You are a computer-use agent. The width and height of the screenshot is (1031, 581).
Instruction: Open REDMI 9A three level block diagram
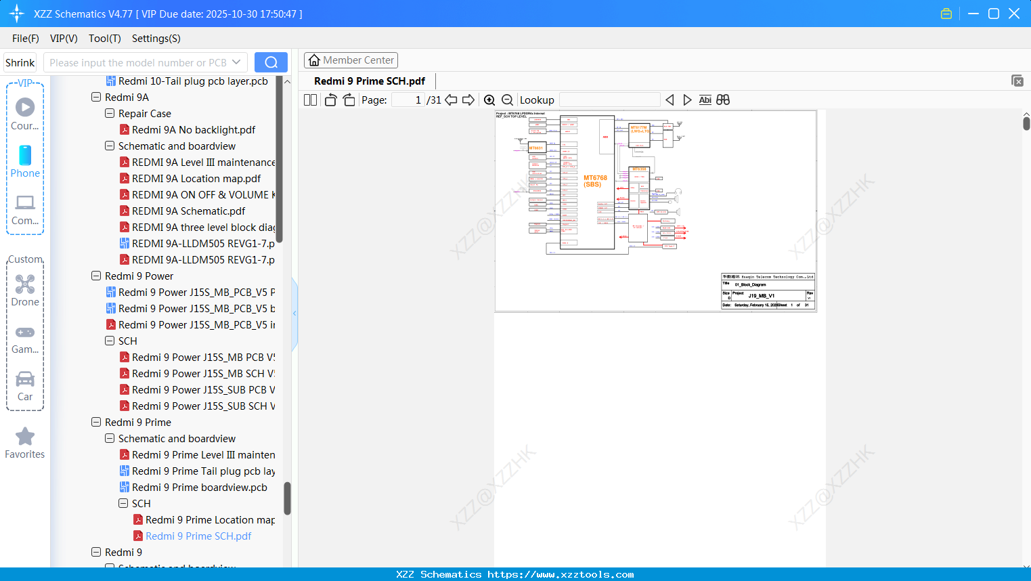(197, 228)
